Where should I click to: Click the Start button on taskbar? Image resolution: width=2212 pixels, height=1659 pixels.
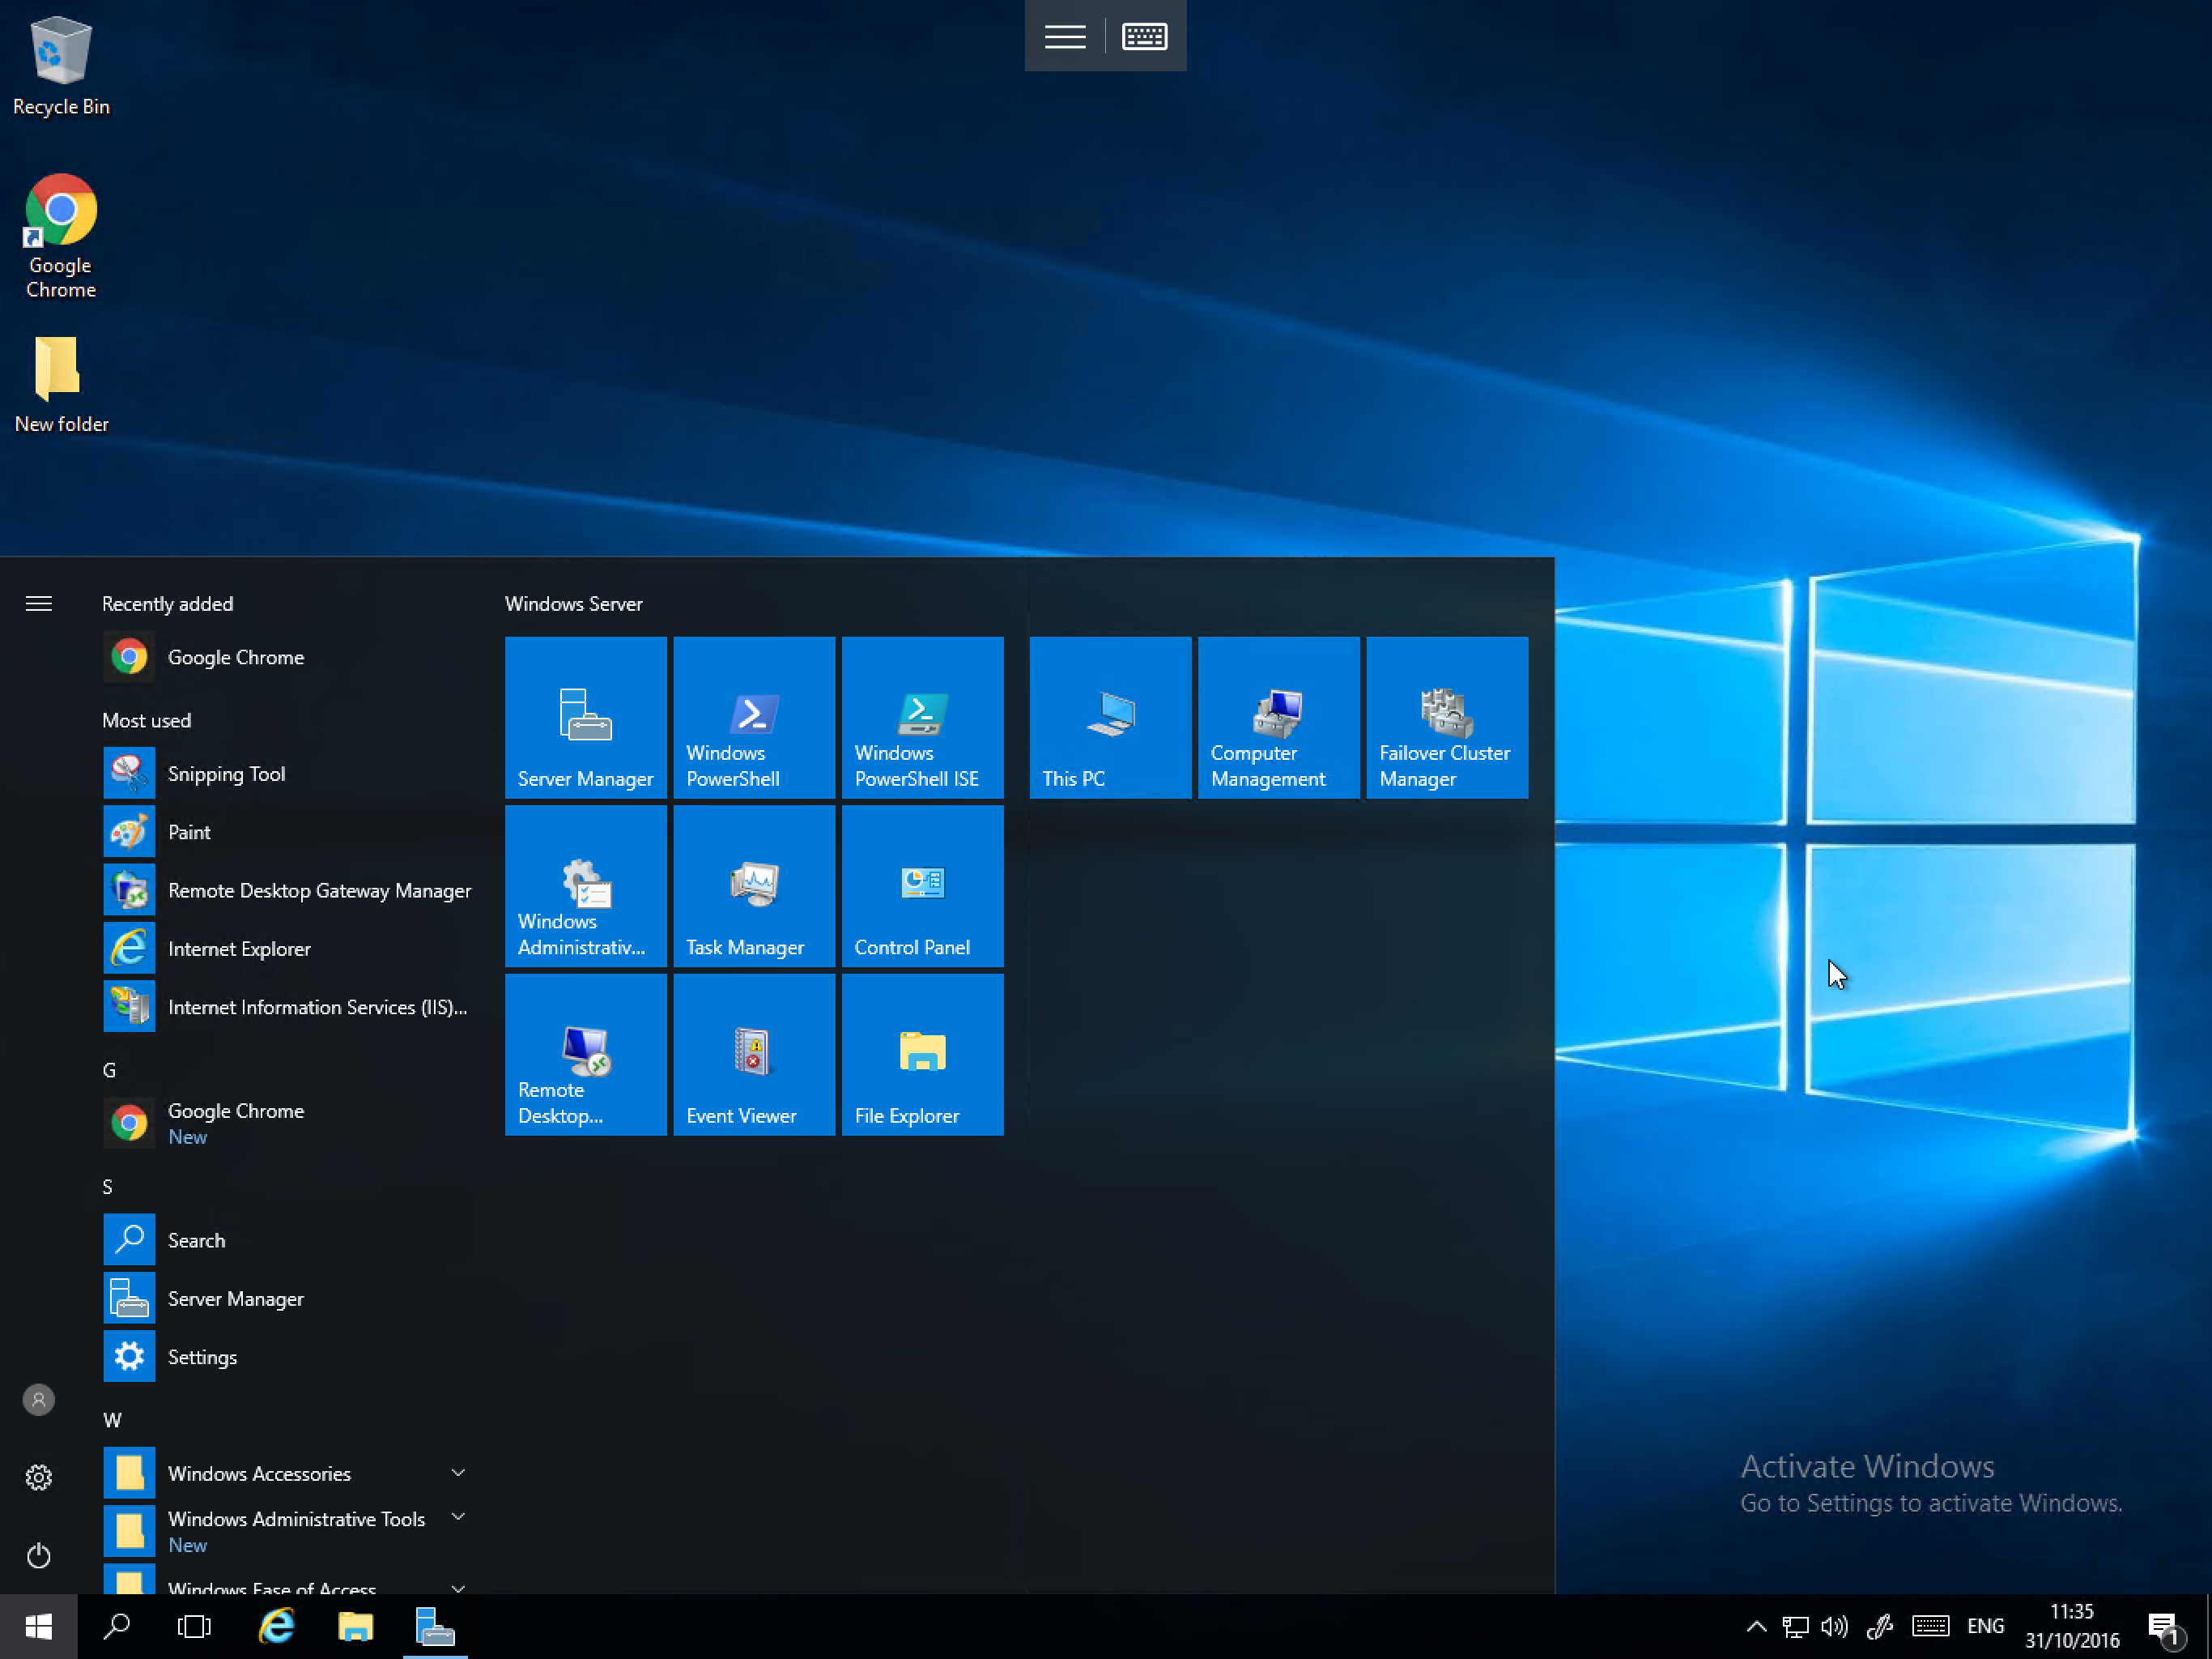pos(39,1627)
